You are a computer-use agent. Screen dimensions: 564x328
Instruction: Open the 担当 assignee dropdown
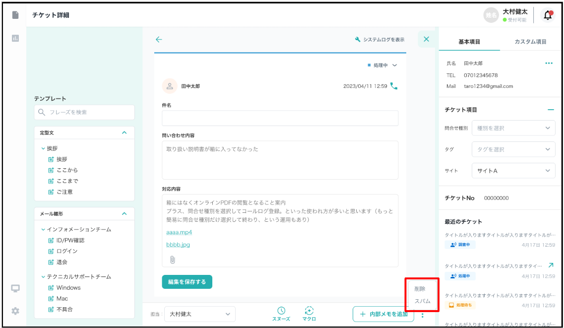click(200, 314)
